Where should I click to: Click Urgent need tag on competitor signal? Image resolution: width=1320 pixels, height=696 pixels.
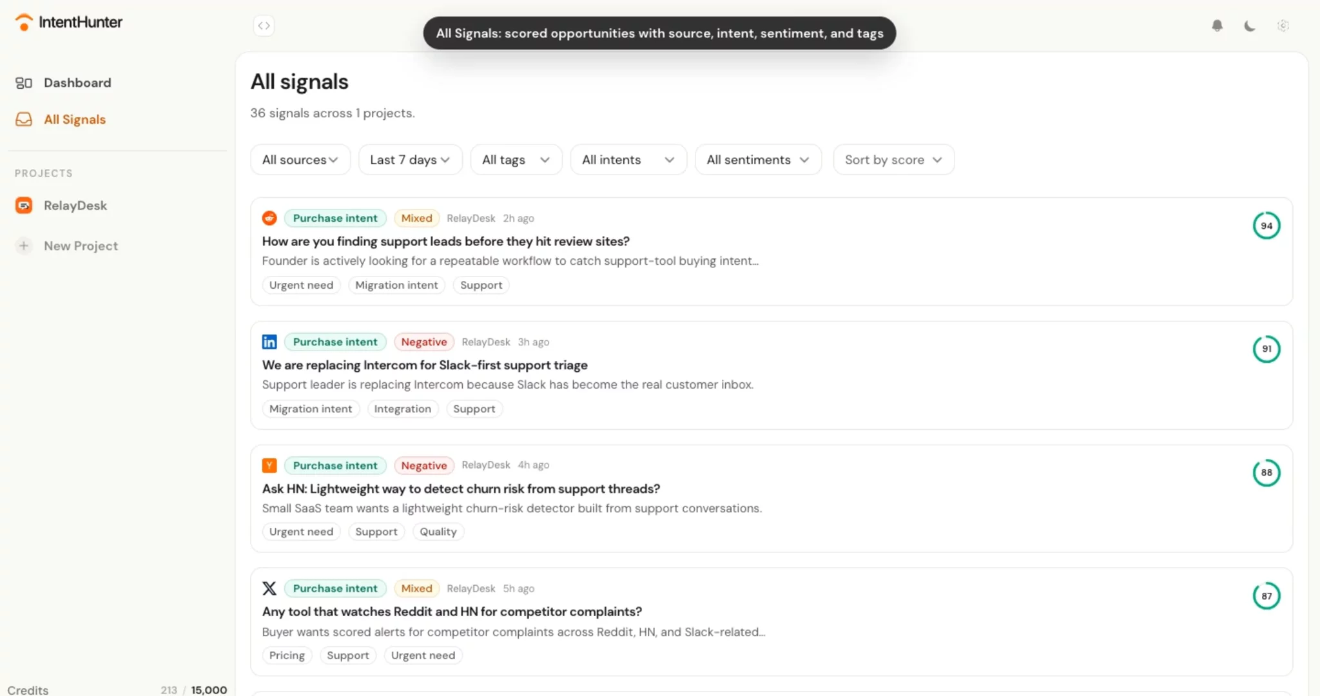pyautogui.click(x=423, y=655)
